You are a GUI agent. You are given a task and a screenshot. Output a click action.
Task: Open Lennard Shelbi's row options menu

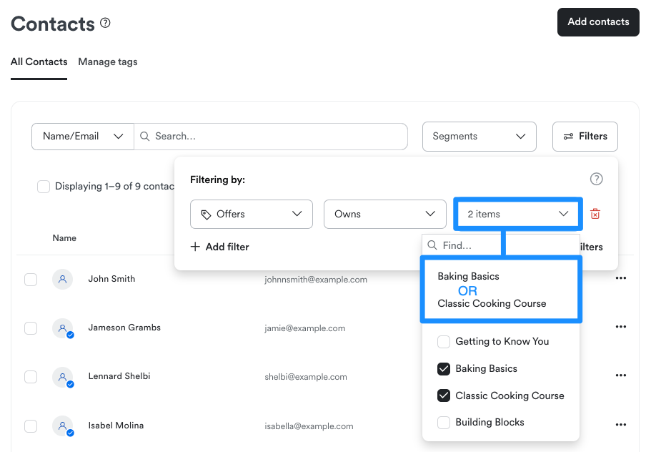pyautogui.click(x=621, y=375)
